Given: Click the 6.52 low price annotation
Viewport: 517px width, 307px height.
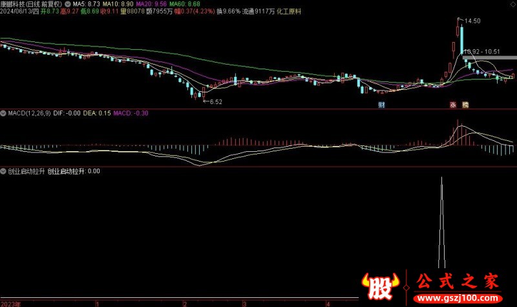Looking at the screenshot, I should 215,101.
